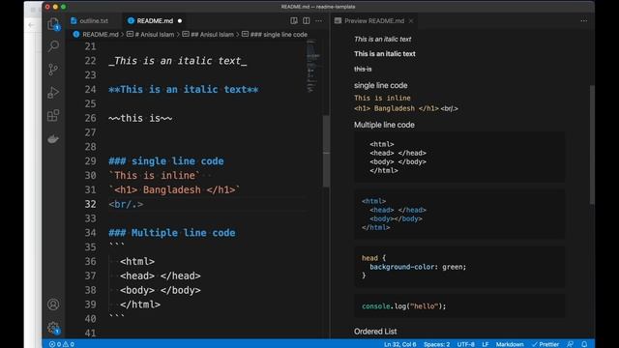Click '`This is inline`' code line

(x=155, y=175)
